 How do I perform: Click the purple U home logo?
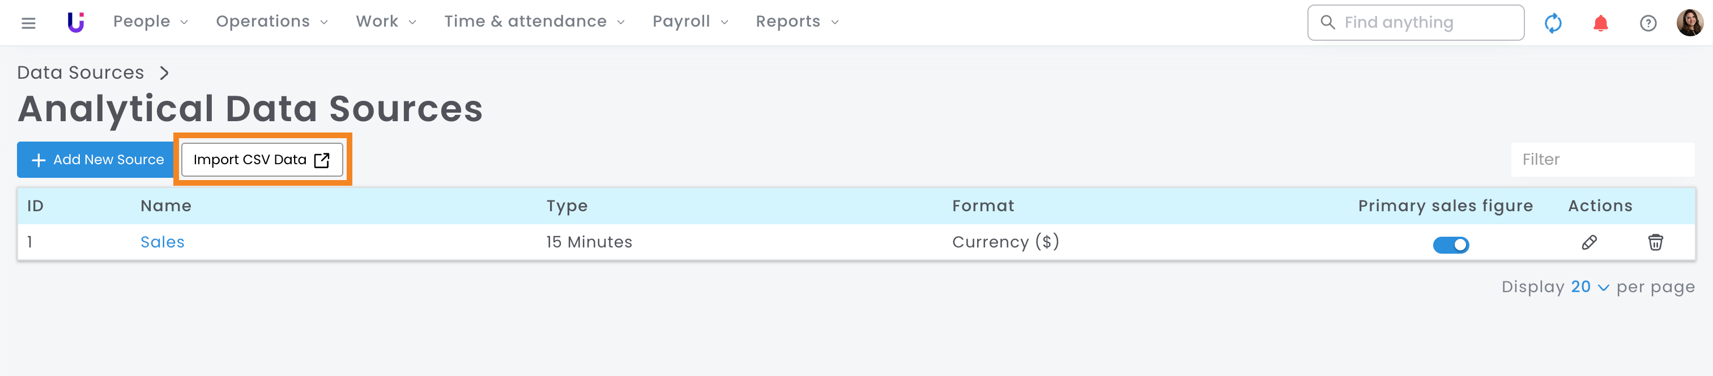(76, 23)
